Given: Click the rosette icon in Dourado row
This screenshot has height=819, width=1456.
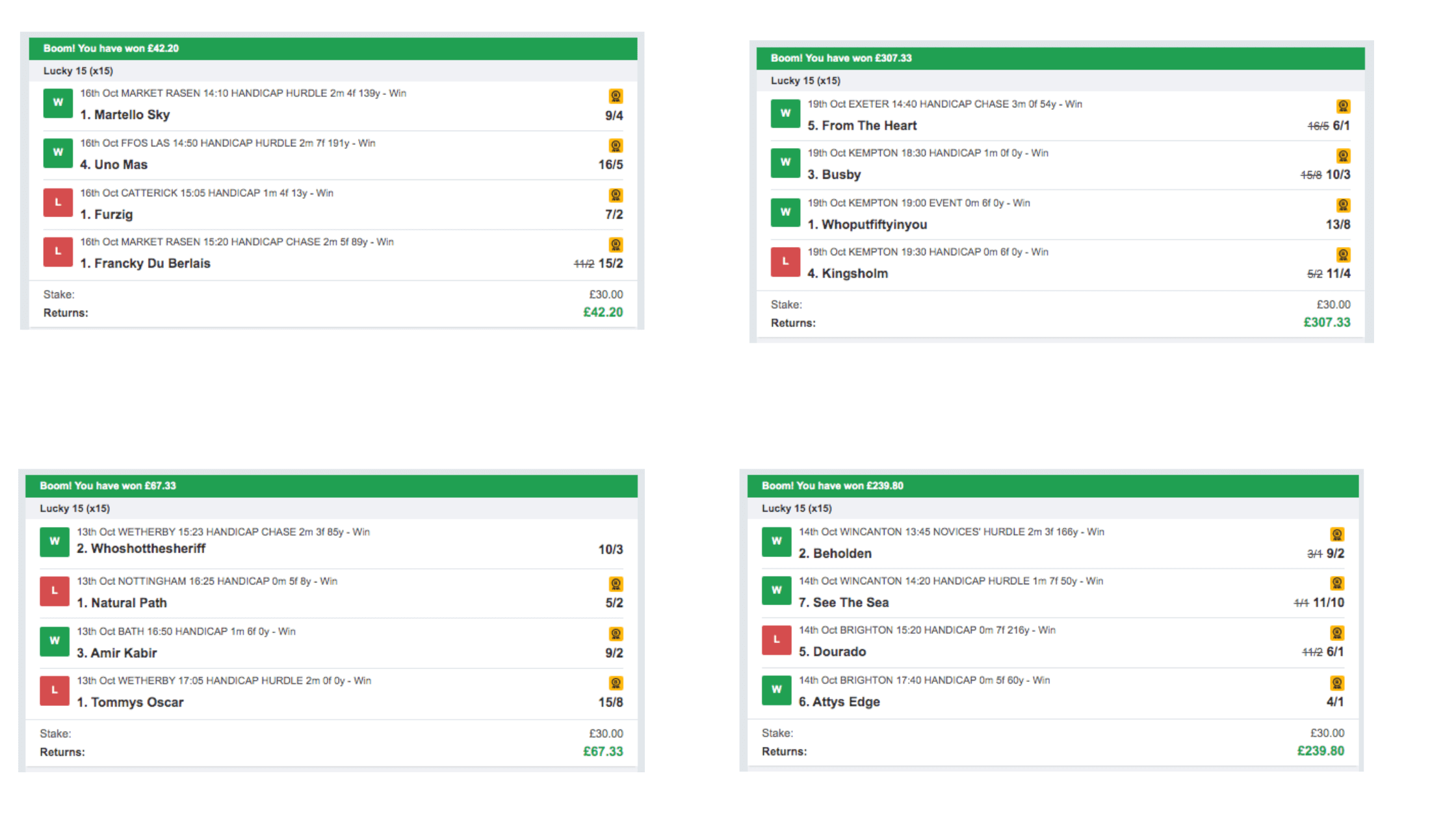Looking at the screenshot, I should (1336, 632).
